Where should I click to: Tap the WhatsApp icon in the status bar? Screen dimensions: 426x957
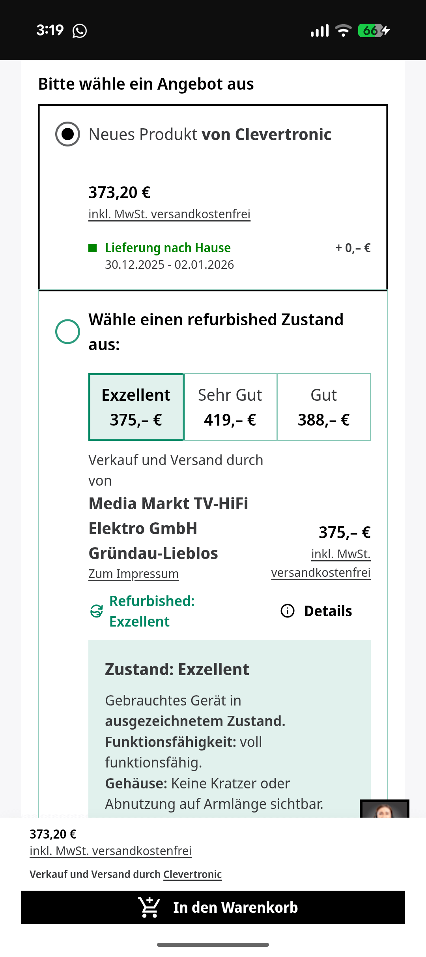click(80, 31)
